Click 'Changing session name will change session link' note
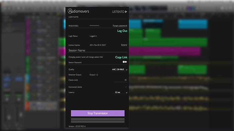Viewport: 234px width, 131px height. [86, 57]
